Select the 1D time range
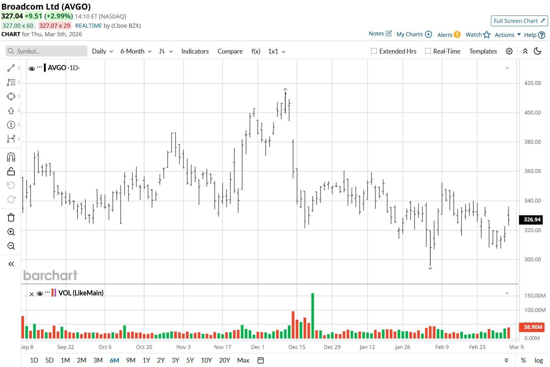This screenshot has width=550, height=367. [x=34, y=360]
